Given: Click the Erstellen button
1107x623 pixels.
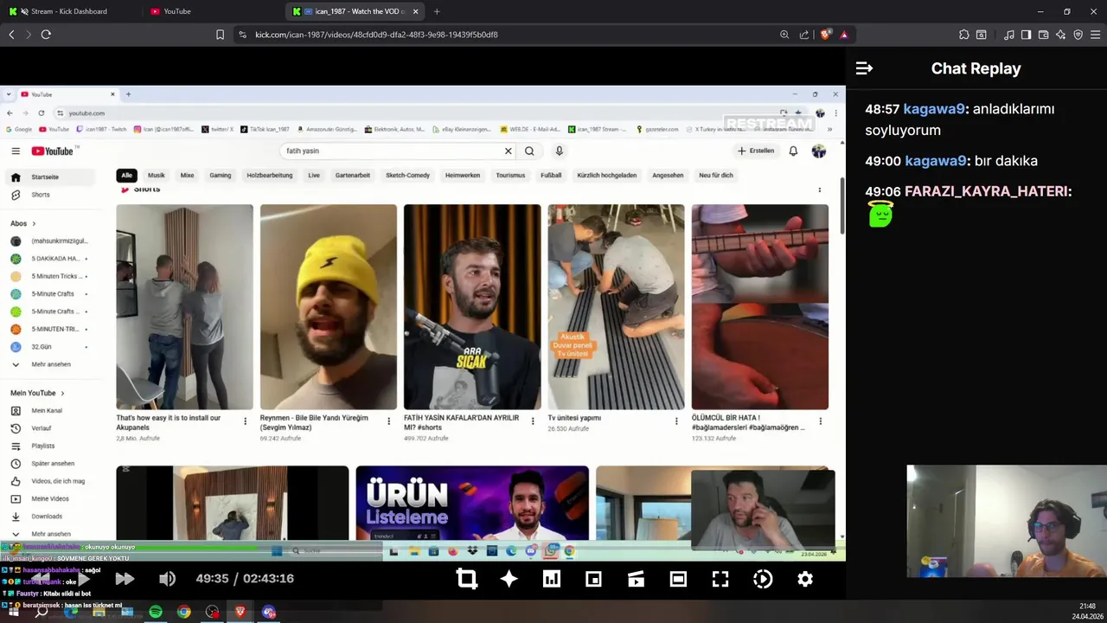Looking at the screenshot, I should pos(756,151).
